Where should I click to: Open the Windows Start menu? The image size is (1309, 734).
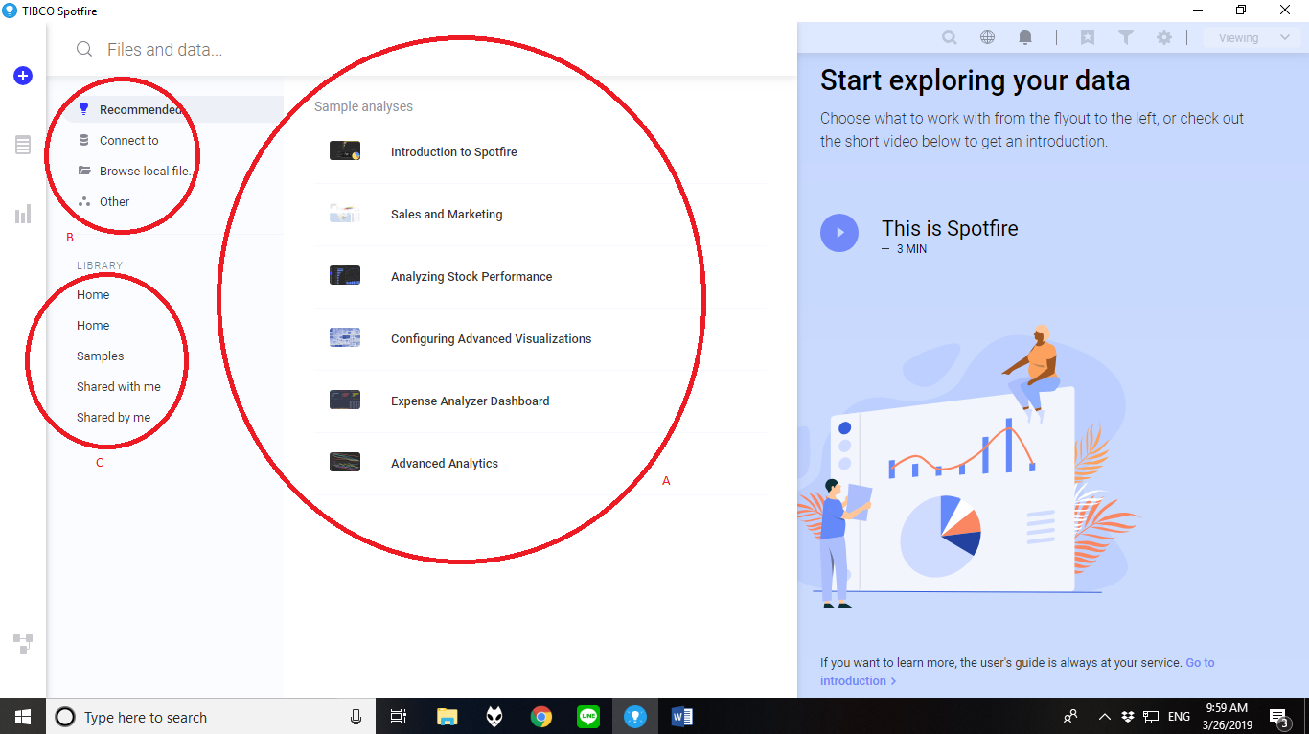23,716
